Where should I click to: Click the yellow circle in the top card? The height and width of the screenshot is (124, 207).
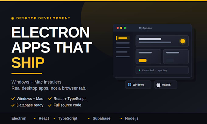(x=183, y=41)
